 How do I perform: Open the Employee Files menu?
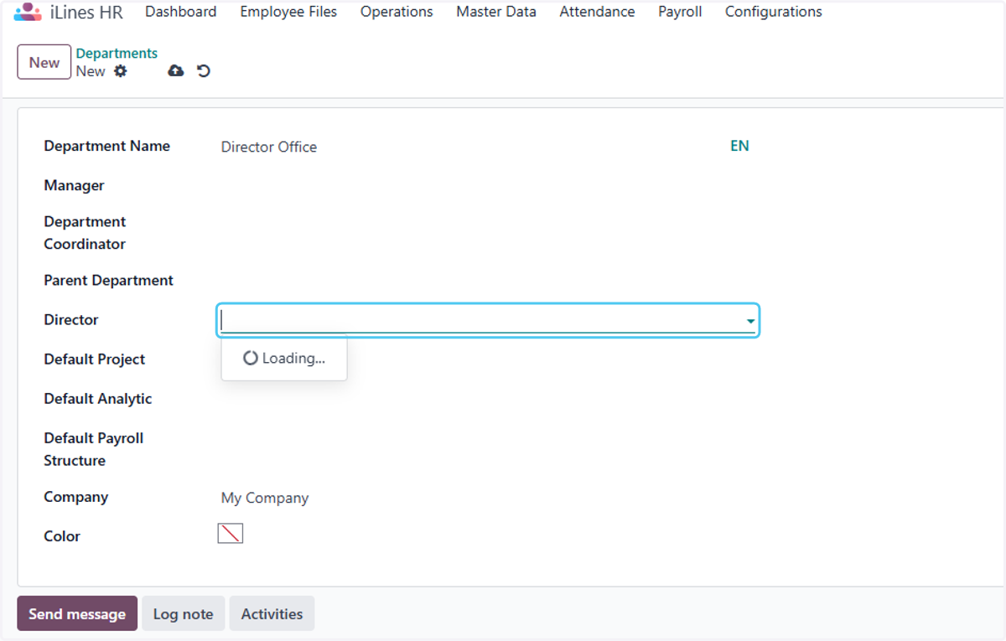pos(288,12)
